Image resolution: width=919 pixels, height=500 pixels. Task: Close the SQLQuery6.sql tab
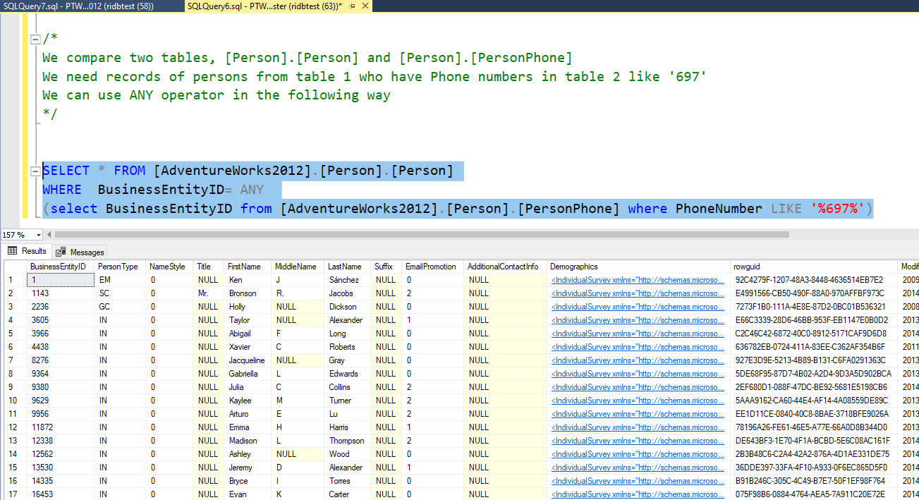(364, 6)
